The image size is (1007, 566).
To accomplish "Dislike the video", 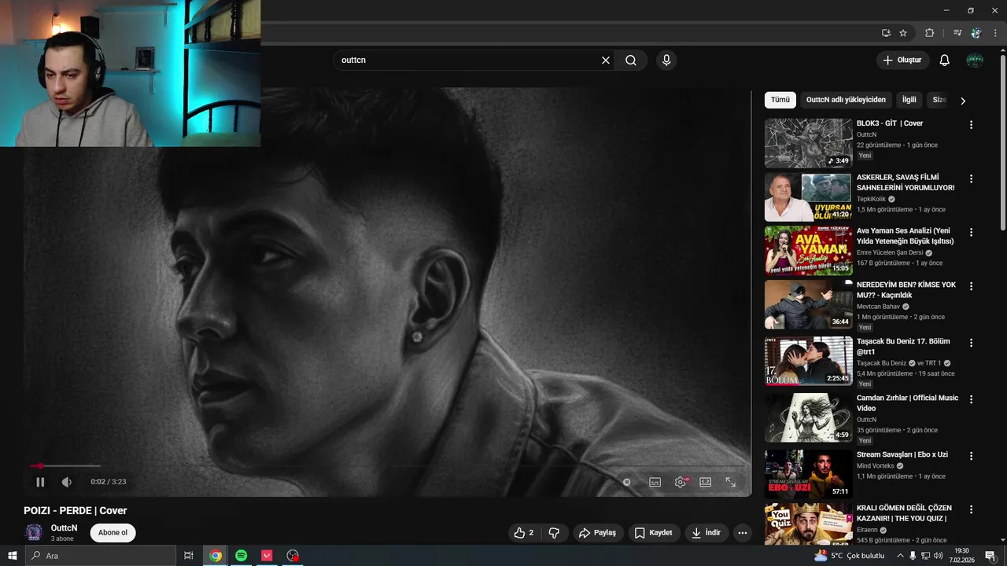I will (554, 533).
